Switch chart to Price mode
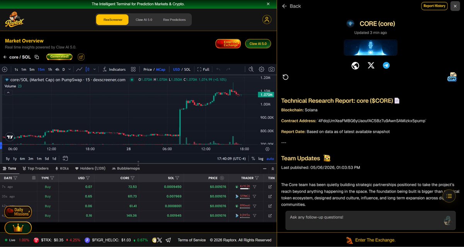 (147, 69)
